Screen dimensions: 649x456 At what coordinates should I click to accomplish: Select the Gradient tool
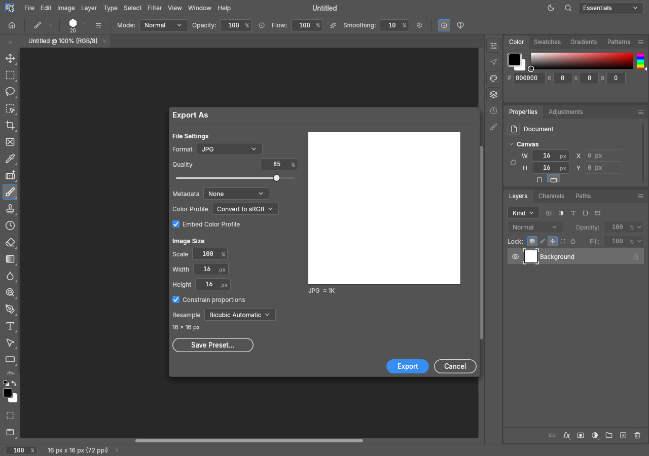point(10,259)
